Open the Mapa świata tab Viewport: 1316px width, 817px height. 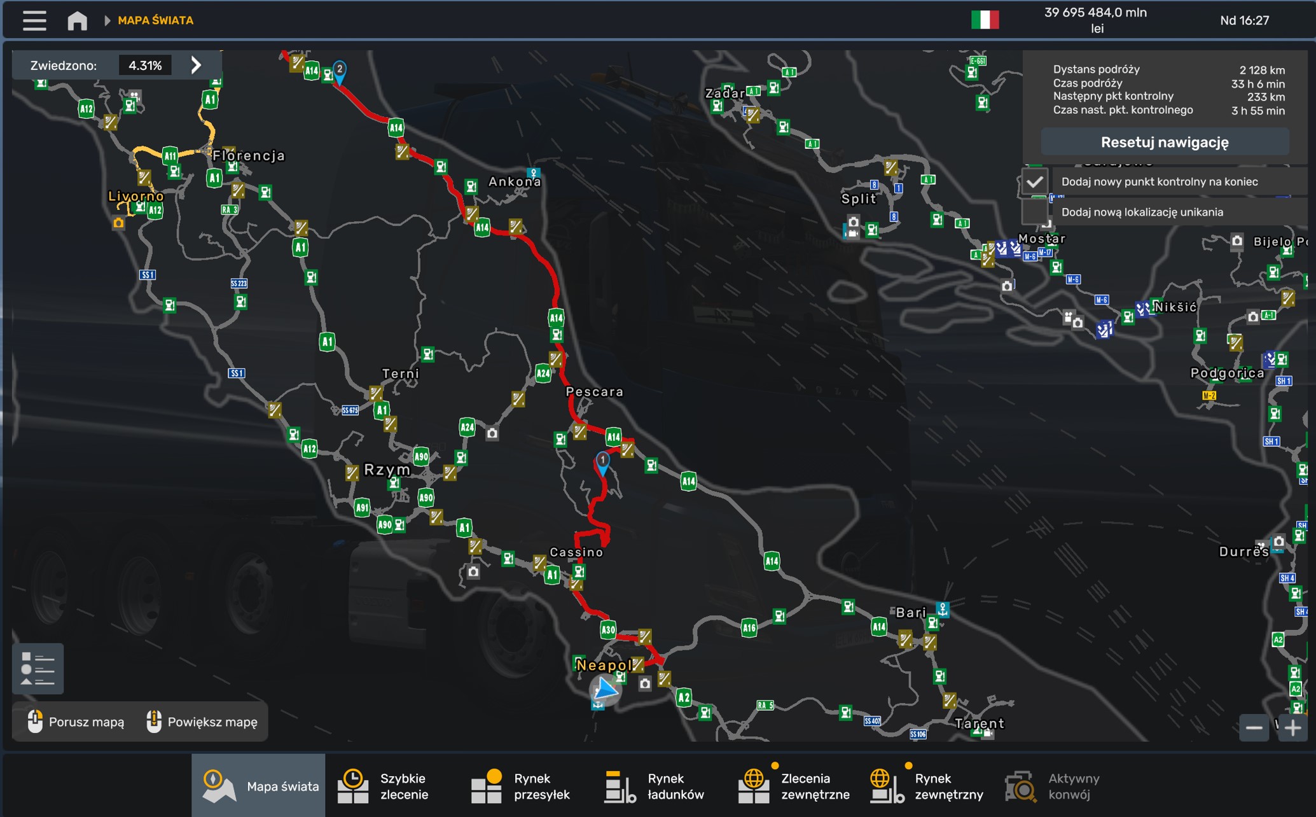[x=258, y=786]
